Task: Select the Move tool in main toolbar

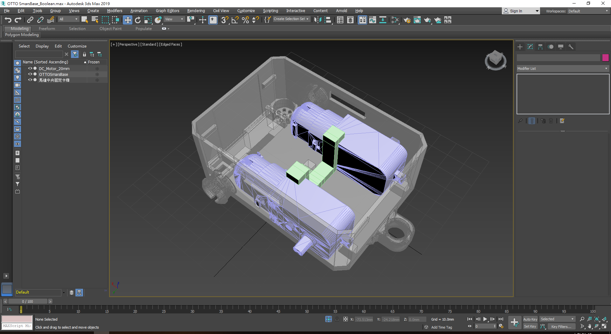Action: (x=127, y=20)
